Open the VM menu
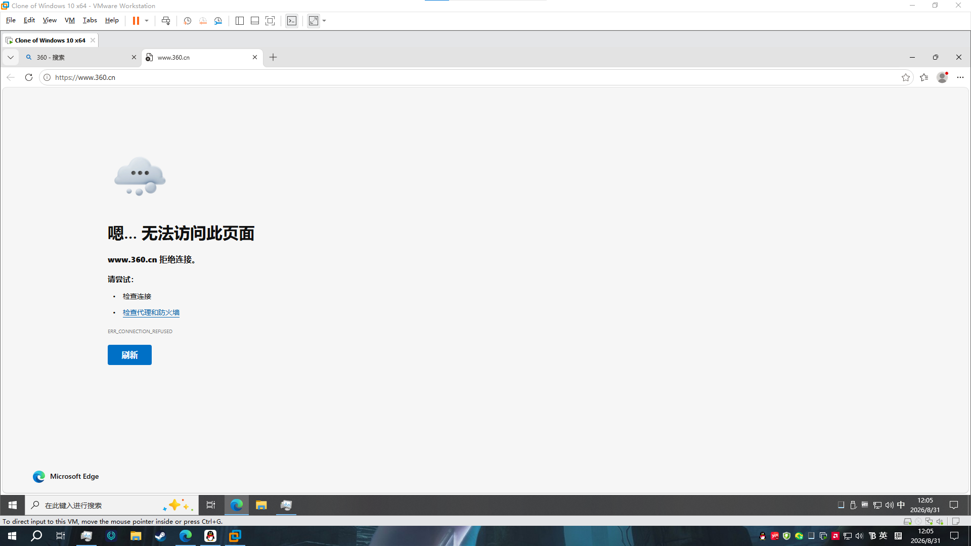Image resolution: width=971 pixels, height=546 pixels. click(70, 20)
